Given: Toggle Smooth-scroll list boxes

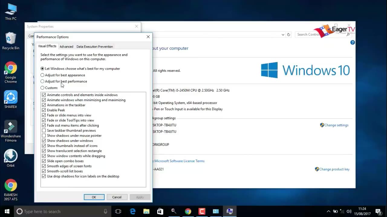Looking at the screenshot, I should (x=44, y=171).
